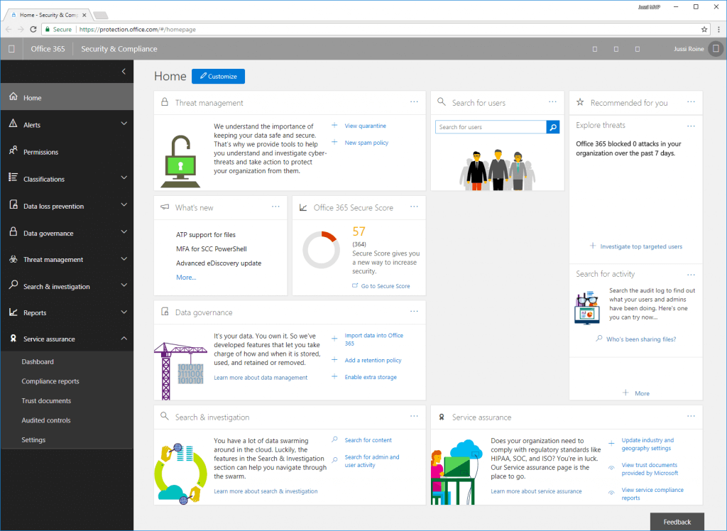Click the Customize button

218,76
